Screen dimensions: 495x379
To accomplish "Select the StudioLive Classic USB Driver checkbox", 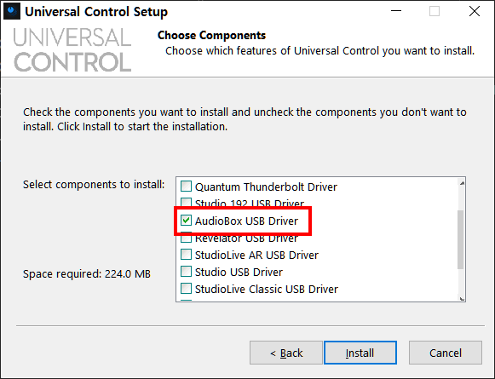I will (x=186, y=289).
